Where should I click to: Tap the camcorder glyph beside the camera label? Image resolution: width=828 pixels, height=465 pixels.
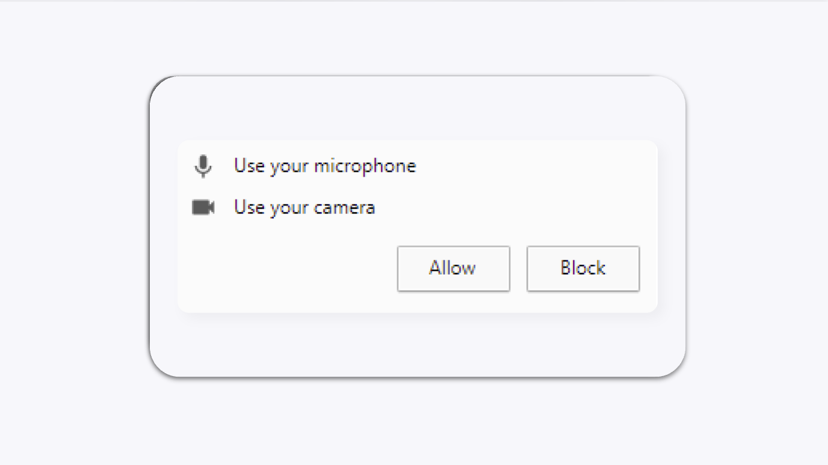(x=203, y=207)
